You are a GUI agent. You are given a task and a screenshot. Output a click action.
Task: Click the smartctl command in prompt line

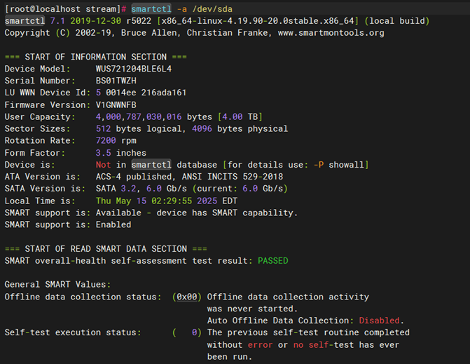[x=151, y=9]
